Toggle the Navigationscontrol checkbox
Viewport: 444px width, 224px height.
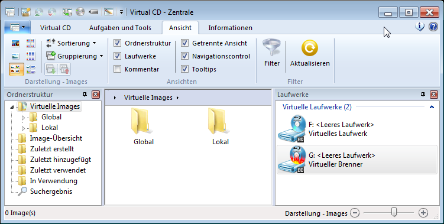tap(184, 56)
